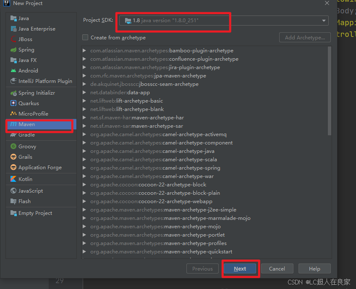The width and height of the screenshot is (356, 289).
Task: Click the Add Archetype button
Action: pos(305,37)
